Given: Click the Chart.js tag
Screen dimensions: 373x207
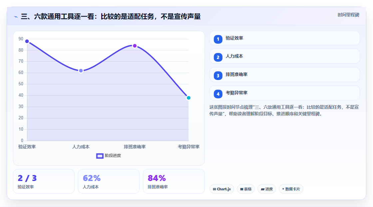Looking at the screenshot, I should (x=222, y=189).
